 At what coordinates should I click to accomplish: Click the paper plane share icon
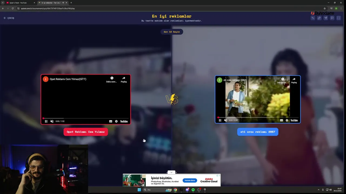(326, 18)
